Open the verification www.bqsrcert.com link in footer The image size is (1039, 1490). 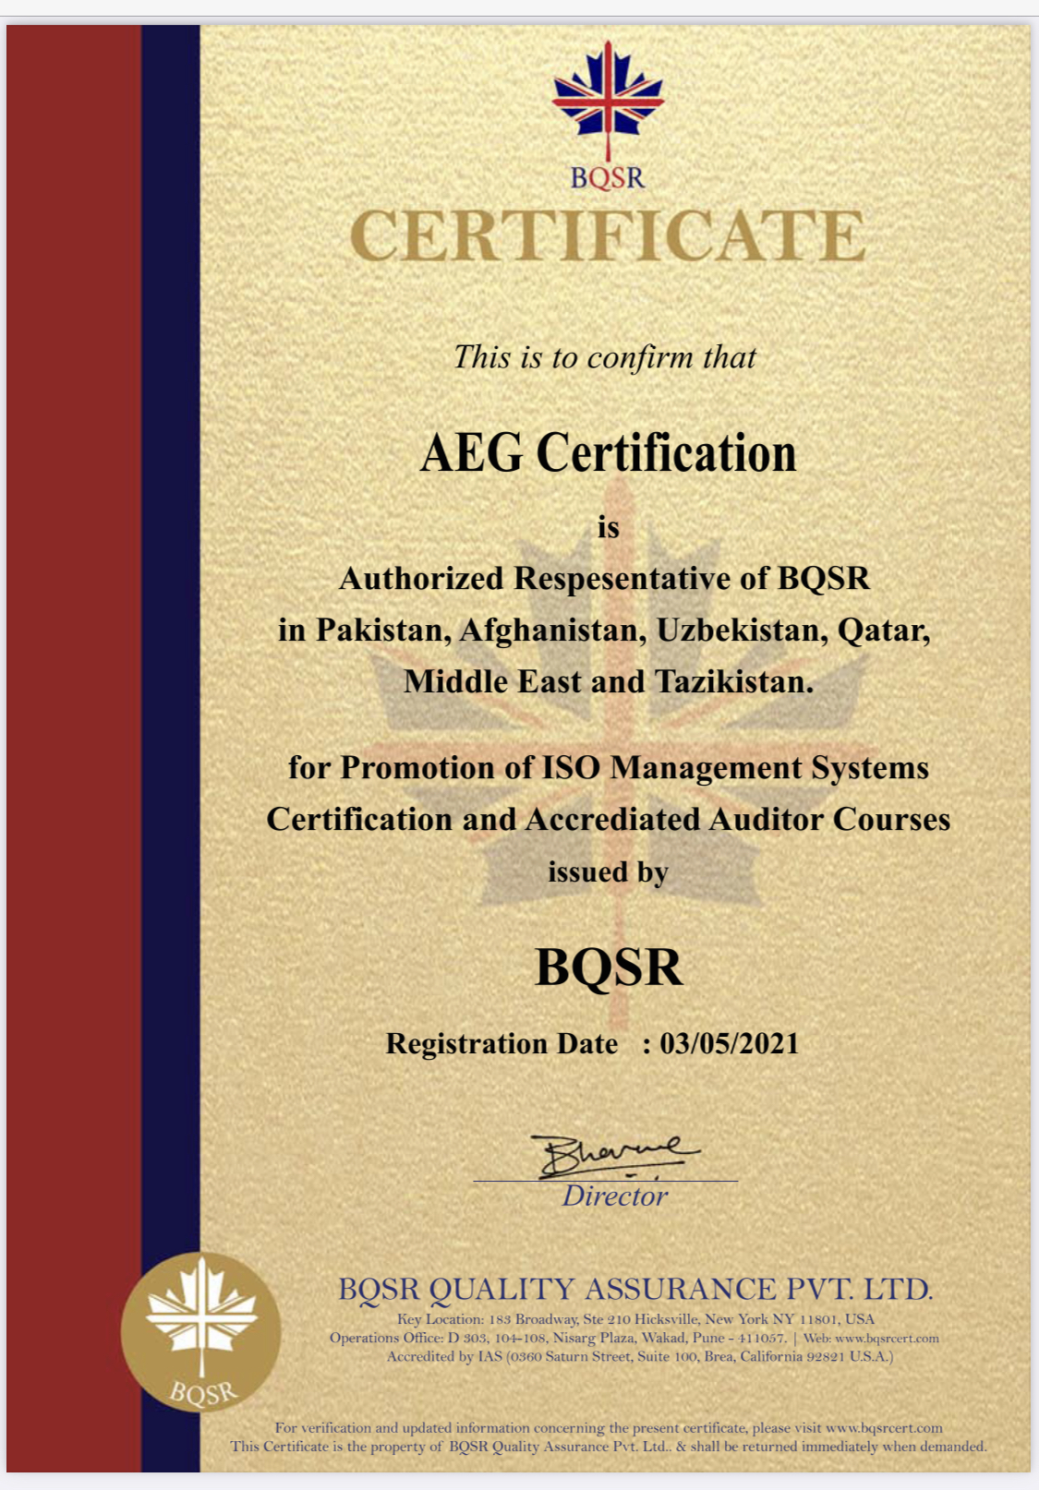[884, 1428]
